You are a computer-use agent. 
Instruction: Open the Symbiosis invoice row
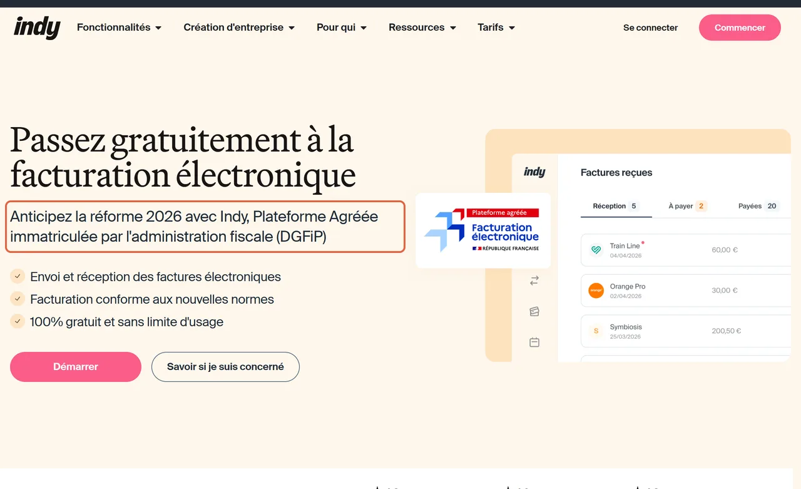tap(686, 331)
